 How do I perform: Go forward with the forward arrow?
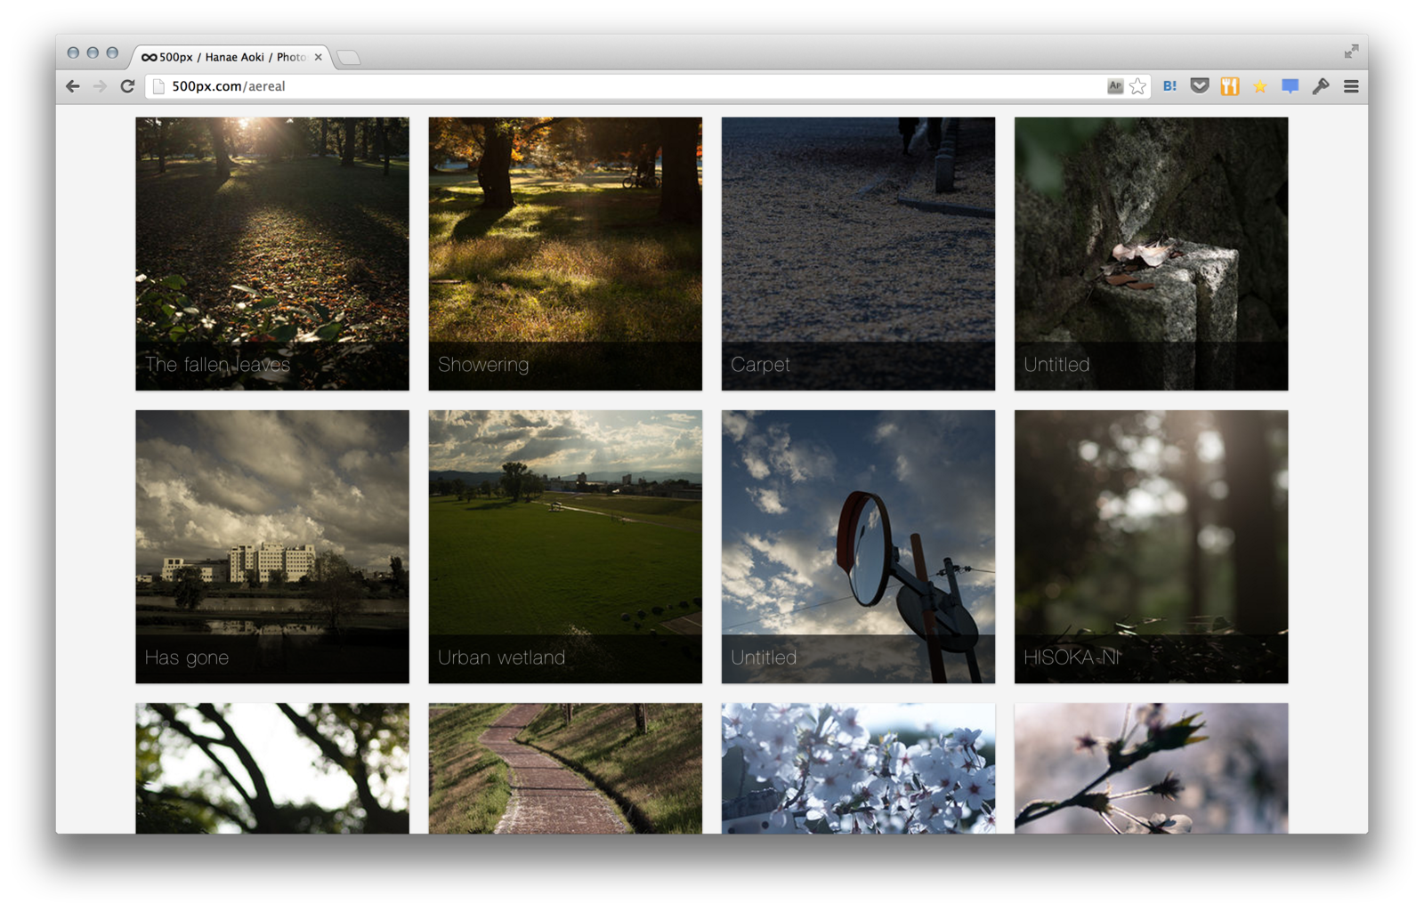pyautogui.click(x=100, y=86)
